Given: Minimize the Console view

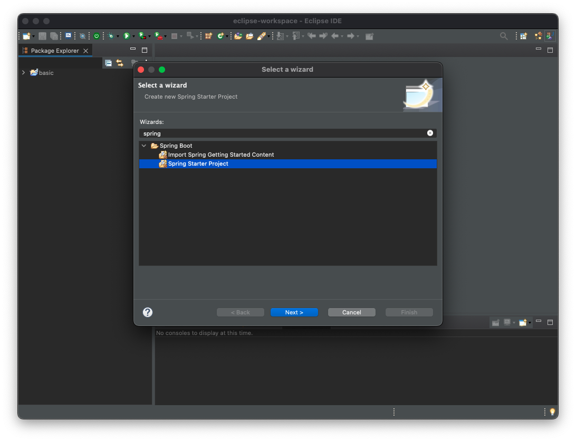Looking at the screenshot, I should click(x=539, y=321).
